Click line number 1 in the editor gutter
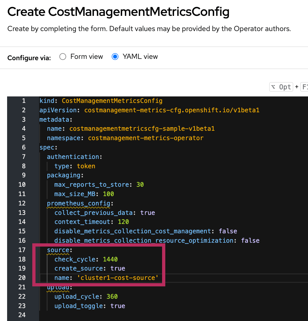Viewport: 308px width, 321px height. pos(24,101)
